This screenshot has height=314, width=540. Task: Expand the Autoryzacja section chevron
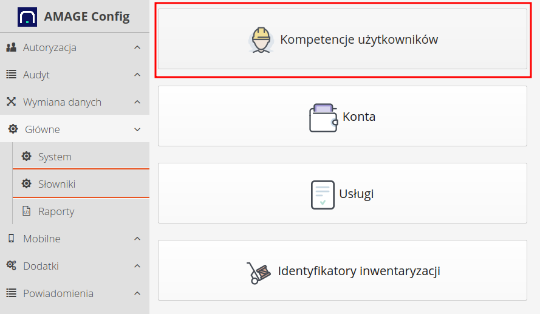coord(137,47)
